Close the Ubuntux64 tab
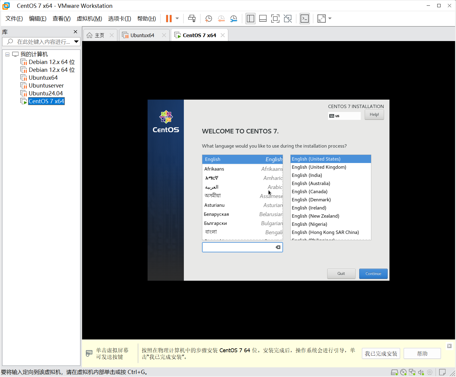The image size is (456, 377). 164,35
